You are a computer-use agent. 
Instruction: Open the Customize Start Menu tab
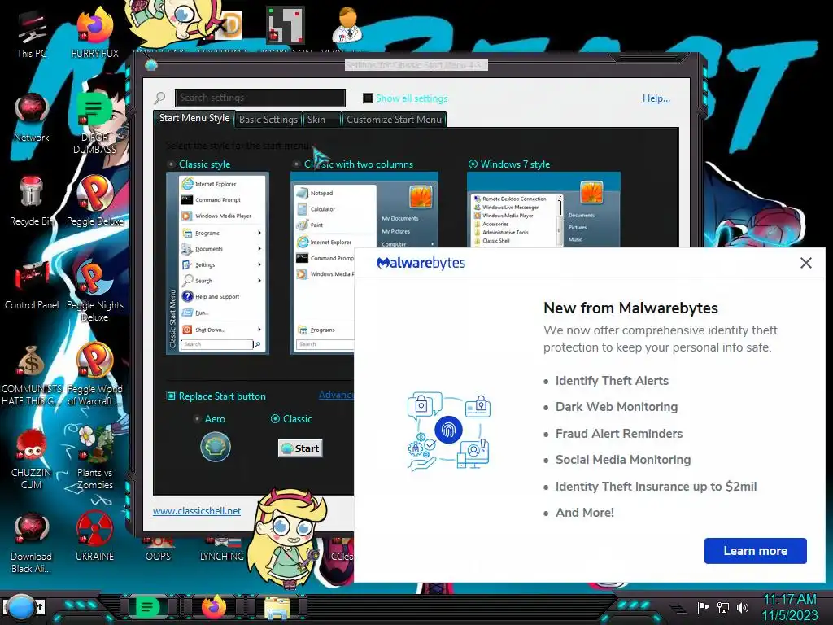[x=395, y=120]
